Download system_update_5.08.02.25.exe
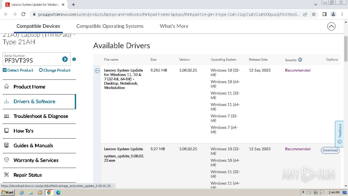348x196 pixels. (x=330, y=150)
